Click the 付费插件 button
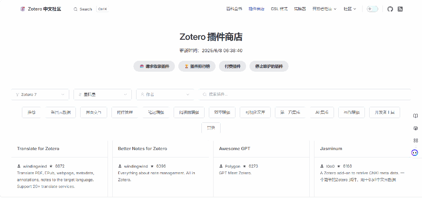 pyautogui.click(x=233, y=66)
